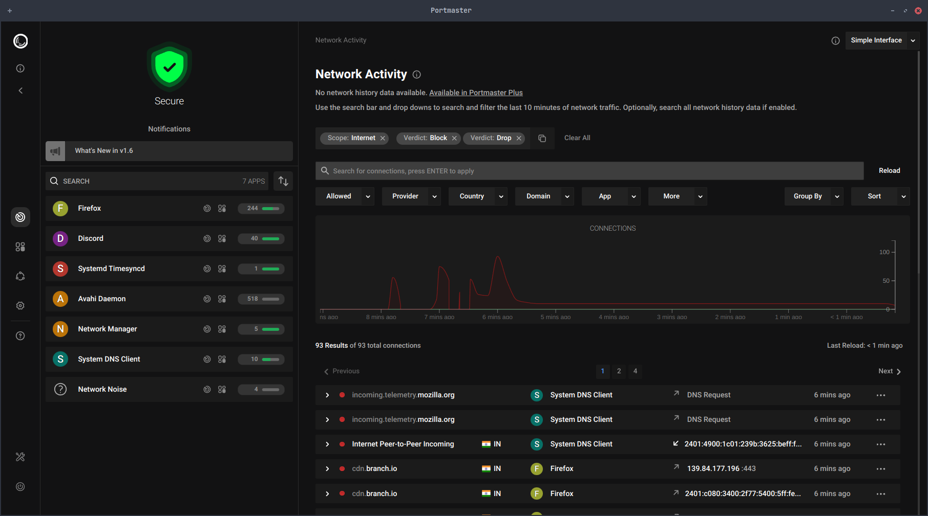
Task: Click the megaphone icon on What's New notification
Action: (x=55, y=151)
